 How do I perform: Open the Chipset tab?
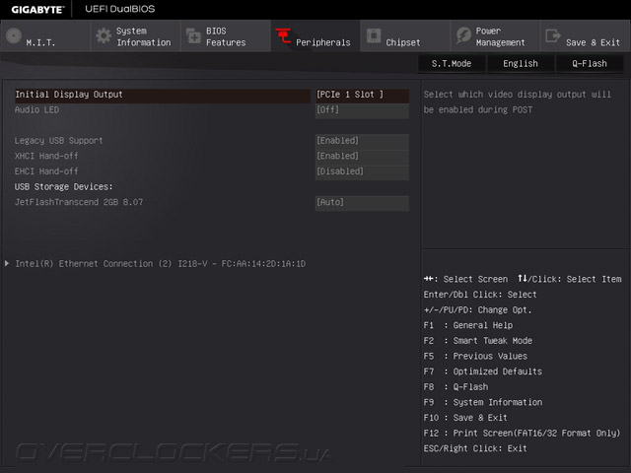405,35
